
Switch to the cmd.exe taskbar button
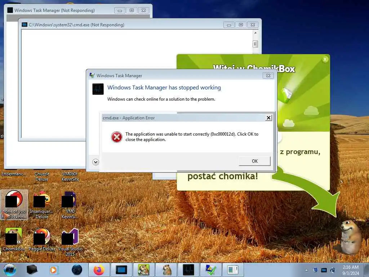(121, 270)
